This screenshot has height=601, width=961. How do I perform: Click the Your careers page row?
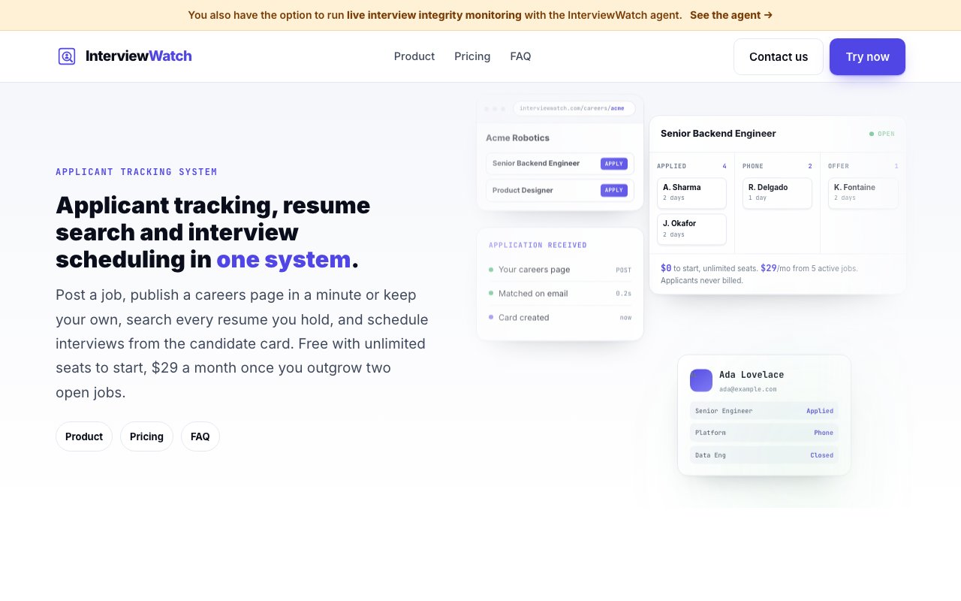coord(560,270)
